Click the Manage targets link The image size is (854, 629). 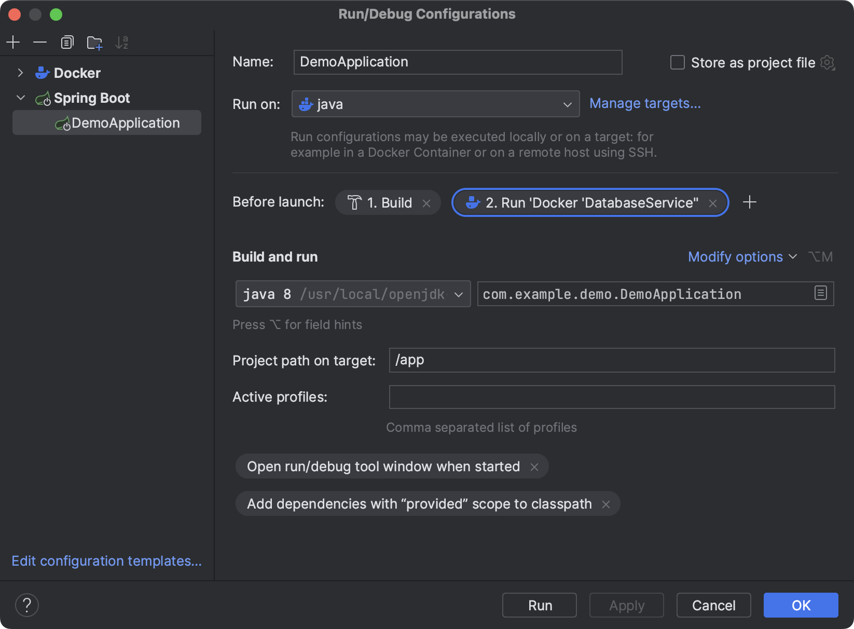[x=645, y=103]
